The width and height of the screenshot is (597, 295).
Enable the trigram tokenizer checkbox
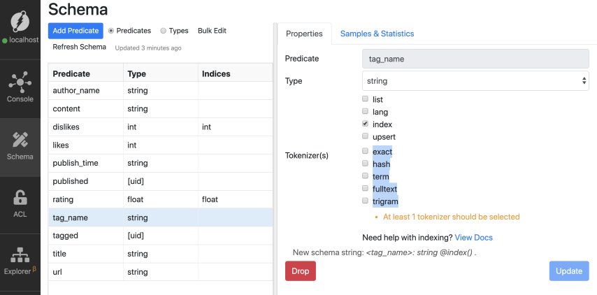pos(365,201)
